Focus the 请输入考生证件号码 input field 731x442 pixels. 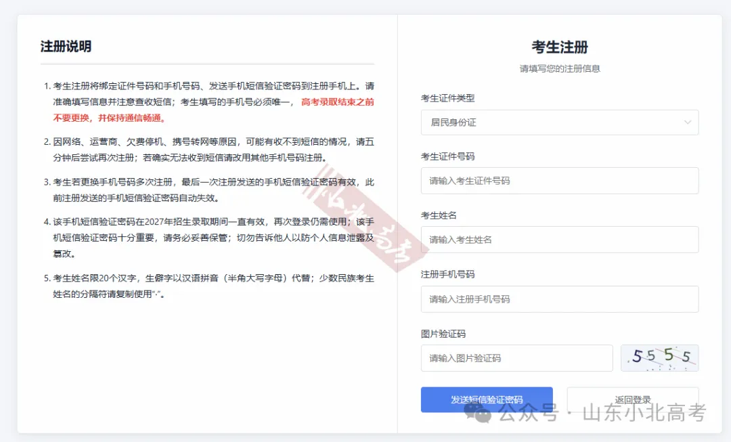point(560,181)
